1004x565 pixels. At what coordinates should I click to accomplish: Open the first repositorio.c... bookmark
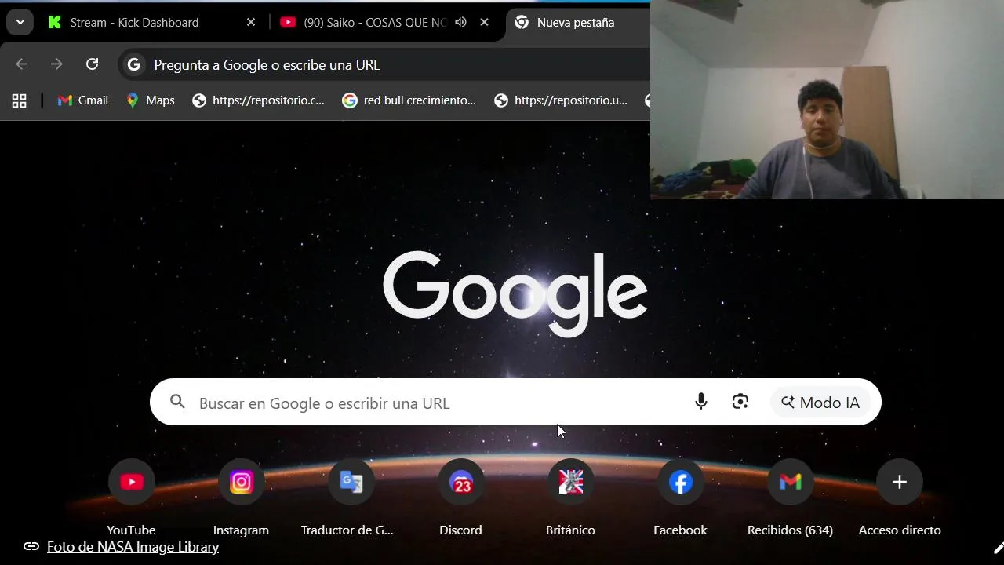[259, 100]
